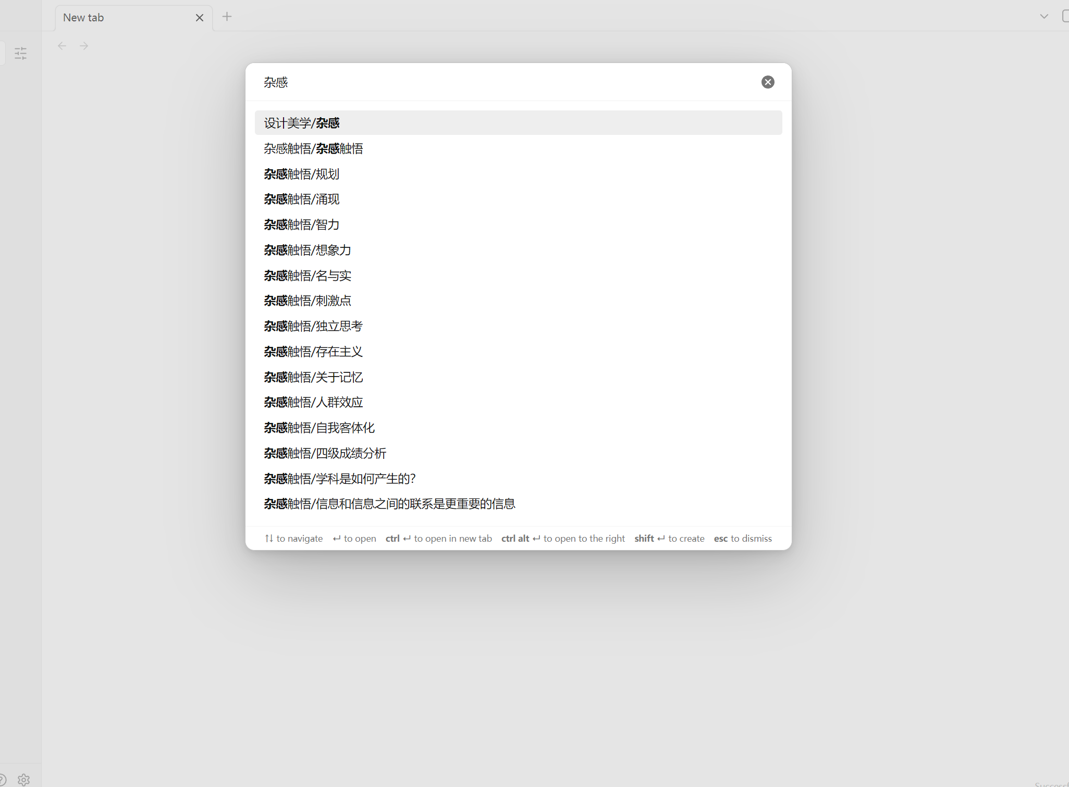Screen dimensions: 1069x787
Task: Select 杂感触悟/四级成绩分析 from the list
Action: (x=325, y=453)
